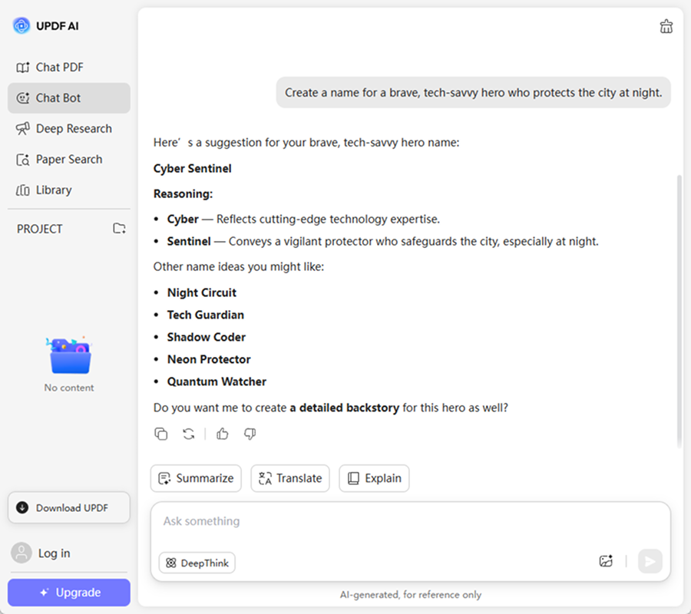Select Chat Bot in the sidebar
Image resolution: width=691 pixels, height=614 pixels.
(58, 98)
